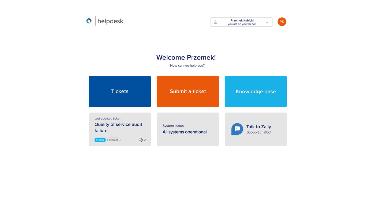Open the Quality of service audit failure ticket

pyautogui.click(x=118, y=127)
